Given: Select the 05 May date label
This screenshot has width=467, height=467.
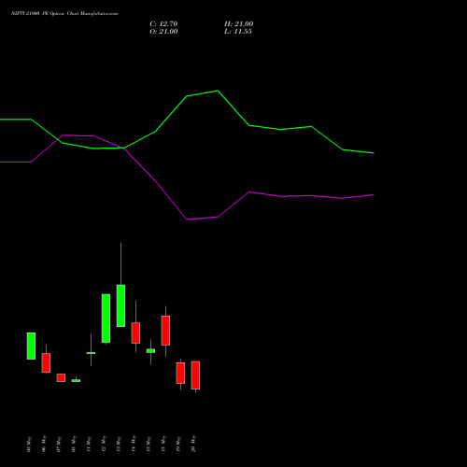Looking at the screenshot, I should (29, 445).
